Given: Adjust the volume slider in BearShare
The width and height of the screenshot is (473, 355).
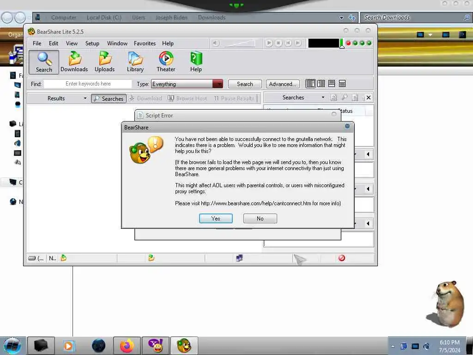Looking at the screenshot, I should pyautogui.click(x=240, y=43).
